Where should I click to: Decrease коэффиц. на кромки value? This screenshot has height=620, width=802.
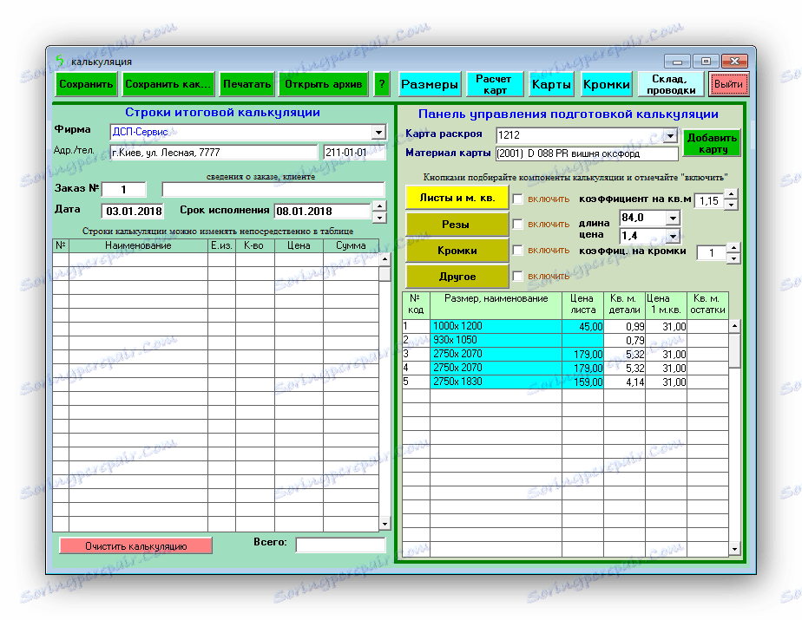pyautogui.click(x=733, y=258)
